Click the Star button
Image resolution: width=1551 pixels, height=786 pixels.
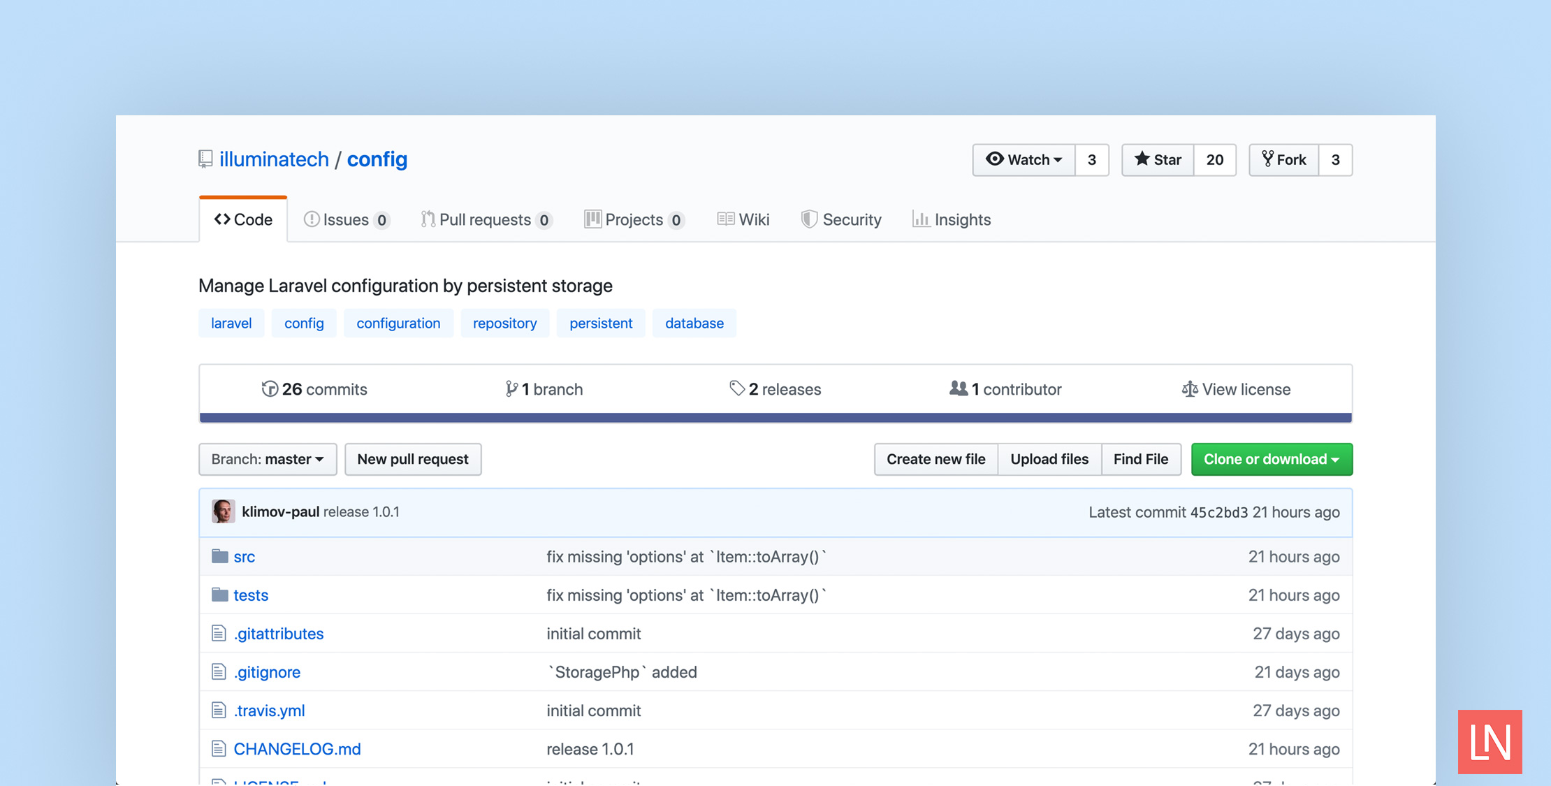pos(1158,160)
